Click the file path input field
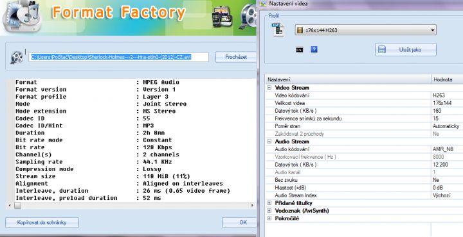This screenshot has width=463, height=237. 119,57
